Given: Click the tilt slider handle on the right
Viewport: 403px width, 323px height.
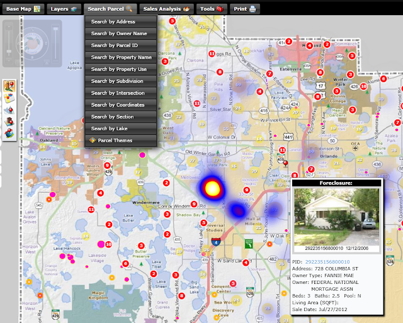Looking at the screenshot, I should (x=55, y=28).
